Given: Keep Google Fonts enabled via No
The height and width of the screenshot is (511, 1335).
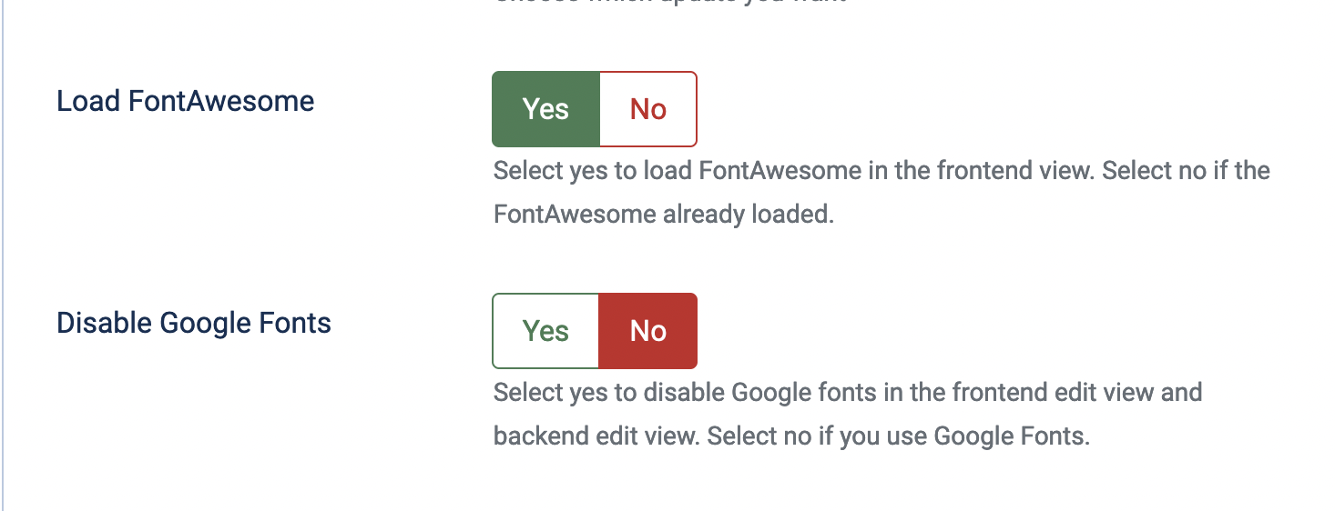Looking at the screenshot, I should click(x=648, y=331).
